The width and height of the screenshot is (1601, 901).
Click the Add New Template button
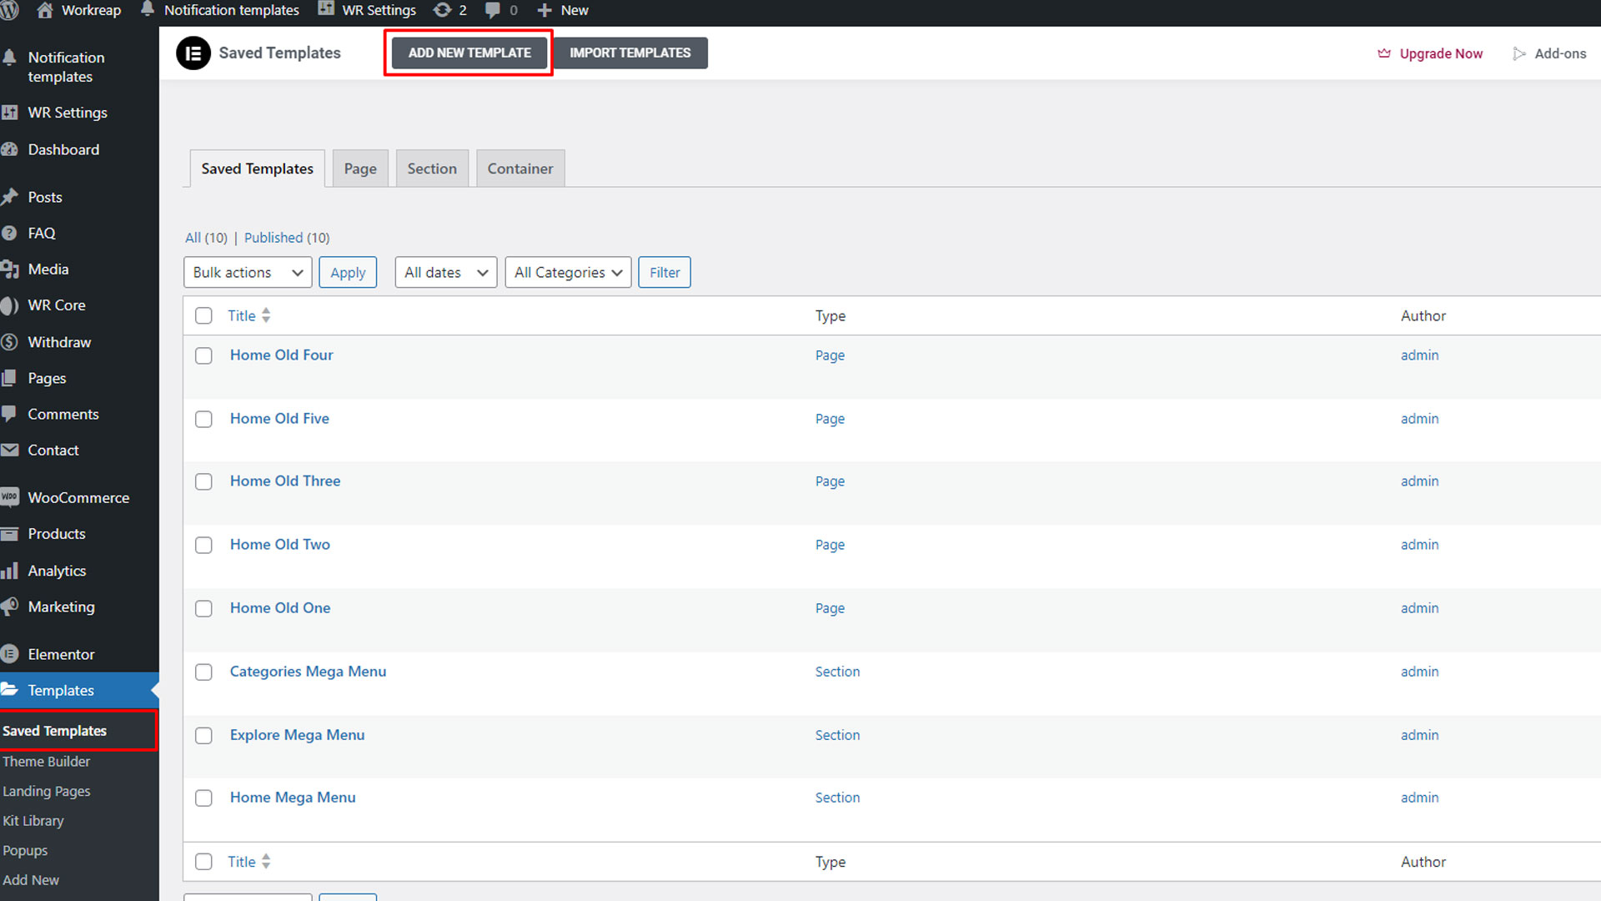point(469,53)
